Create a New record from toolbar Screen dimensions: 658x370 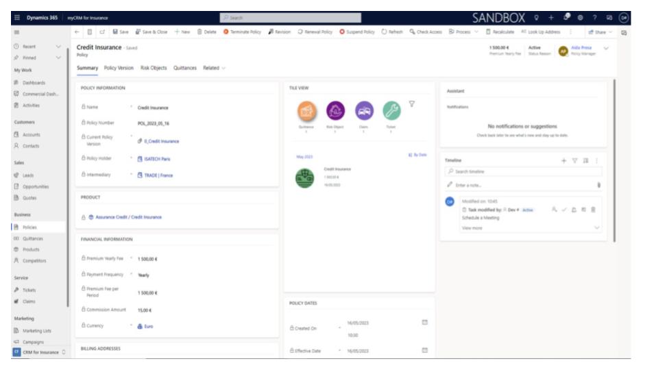182,32
